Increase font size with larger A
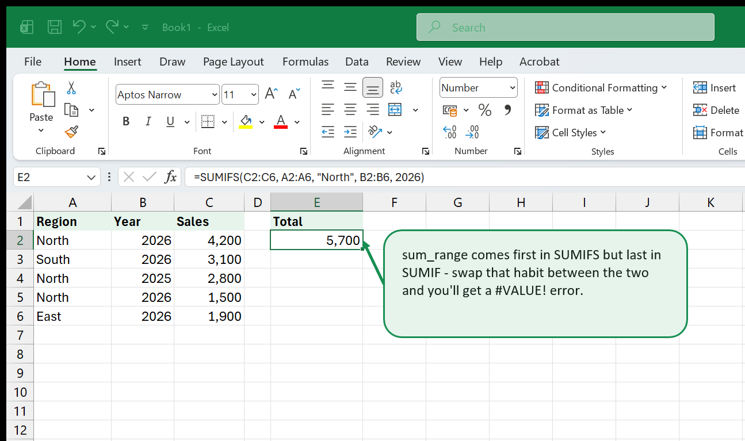 pos(272,94)
